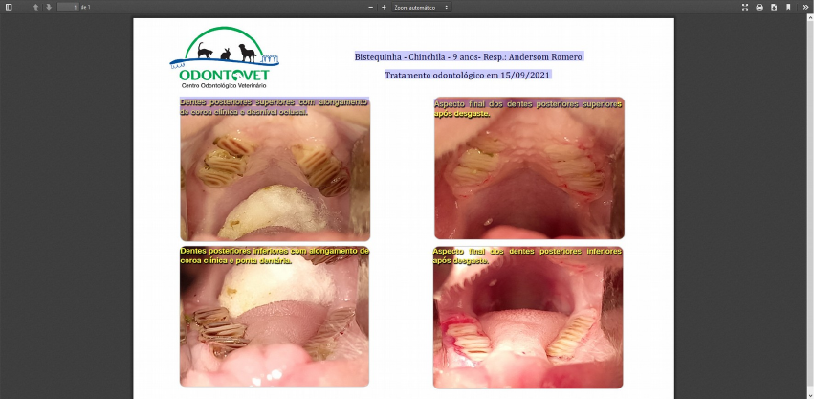This screenshot has width=814, height=399.
Task: Click the patient heading 'Bistequinha - Chinchila'
Action: pos(469,57)
